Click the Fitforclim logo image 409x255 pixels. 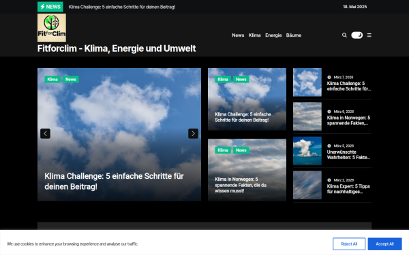52,28
